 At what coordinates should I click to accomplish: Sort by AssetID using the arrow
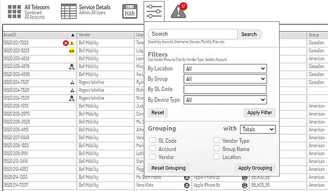tap(72, 35)
